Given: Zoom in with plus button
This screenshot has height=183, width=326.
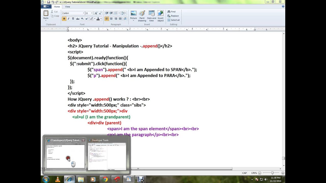Looking at the screenshot, I should [283, 173].
